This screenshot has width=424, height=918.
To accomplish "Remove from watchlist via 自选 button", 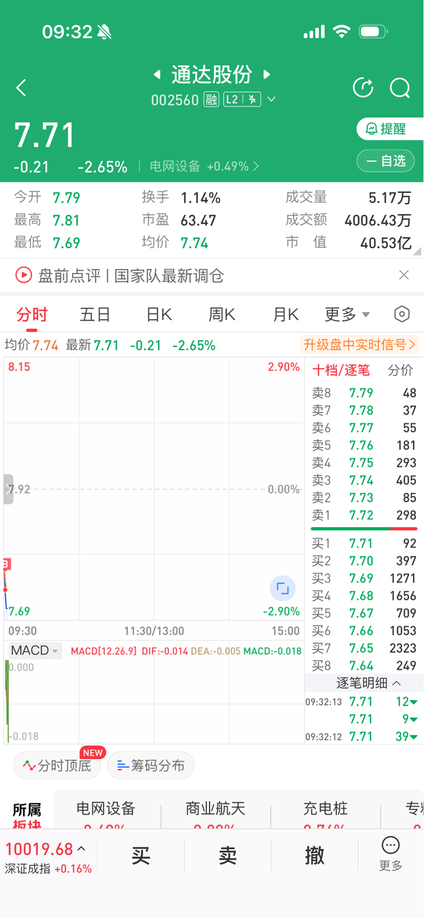I will 386,161.
